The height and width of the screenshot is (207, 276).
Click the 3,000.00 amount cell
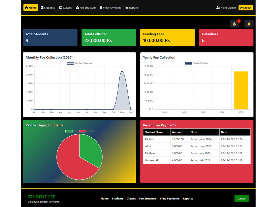tap(180, 153)
